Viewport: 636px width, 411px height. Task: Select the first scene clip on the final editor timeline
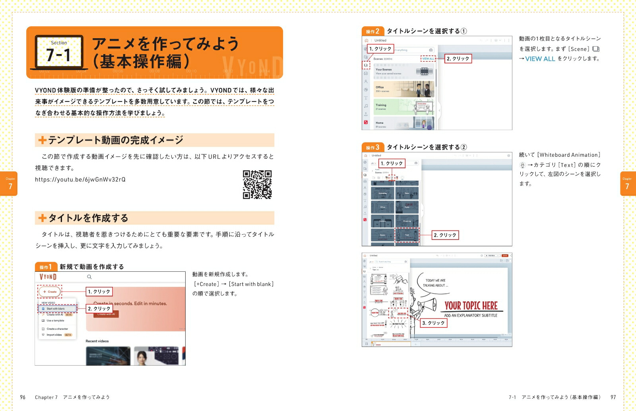coord(391,344)
